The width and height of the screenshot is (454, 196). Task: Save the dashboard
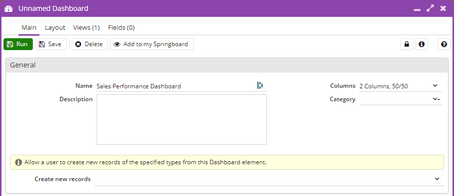pyautogui.click(x=51, y=44)
